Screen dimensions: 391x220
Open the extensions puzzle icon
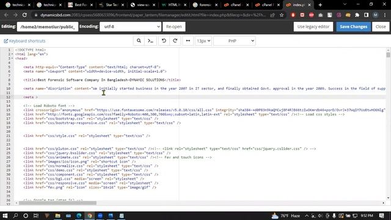[357, 15]
